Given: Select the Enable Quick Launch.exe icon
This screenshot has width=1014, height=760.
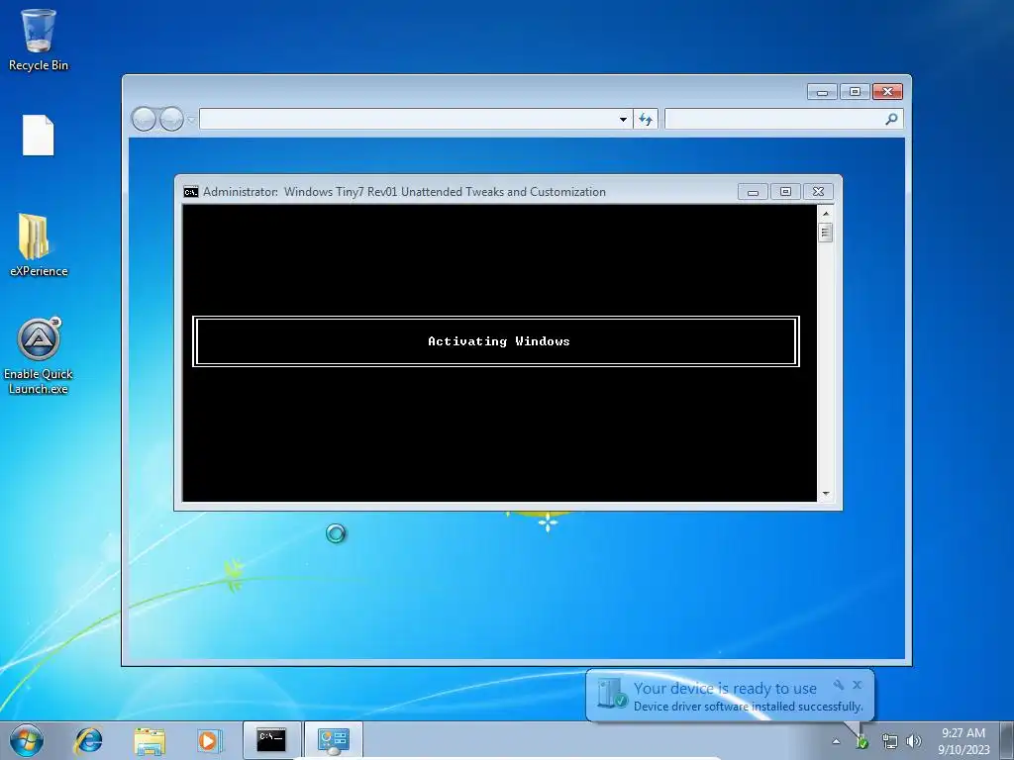Looking at the screenshot, I should click(x=39, y=355).
